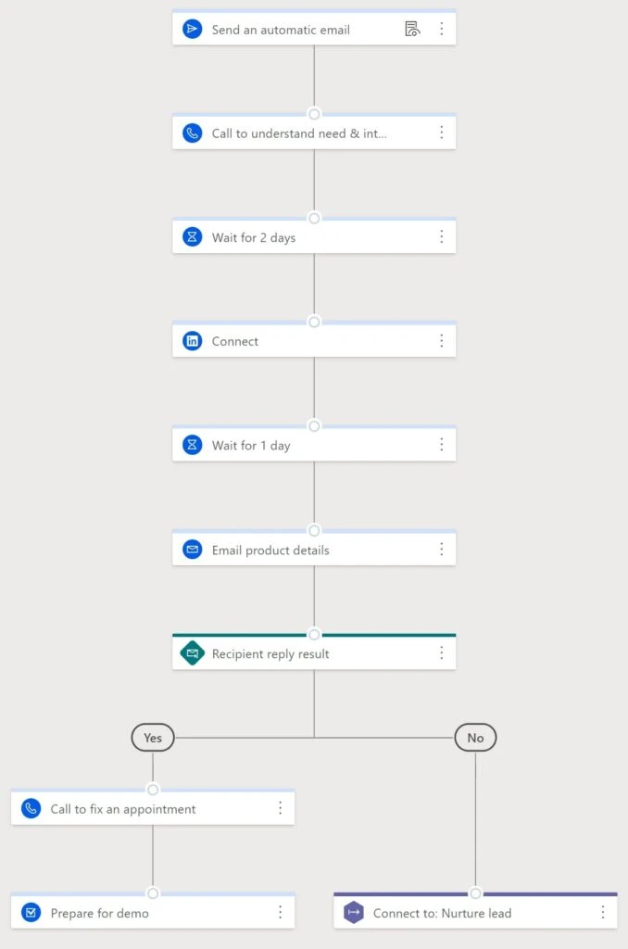Select the send email icon on the first step
Image resolution: width=628 pixels, height=949 pixels.
(x=193, y=29)
